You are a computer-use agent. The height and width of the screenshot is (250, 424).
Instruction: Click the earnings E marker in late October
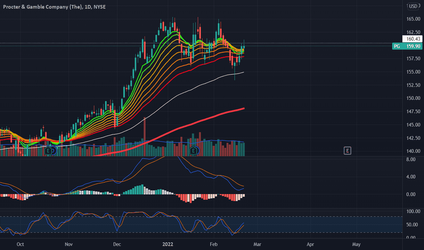click(48, 150)
